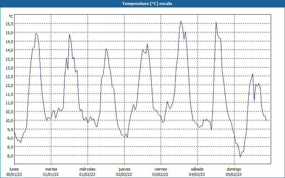Click Friday's 15,6 temperature peak on the curve

pos(181,21)
